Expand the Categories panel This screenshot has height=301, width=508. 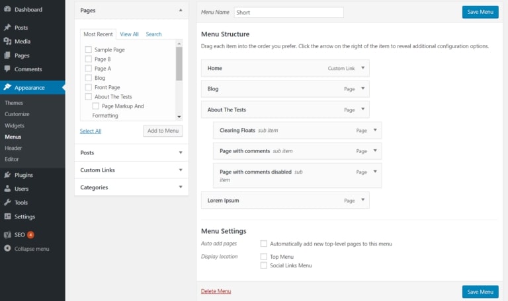tap(181, 187)
